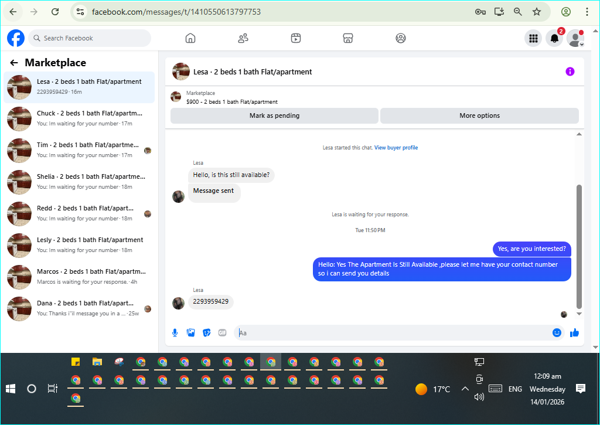Open the volume control speaker icon
Screen dimensions: 600x425
coord(479,397)
